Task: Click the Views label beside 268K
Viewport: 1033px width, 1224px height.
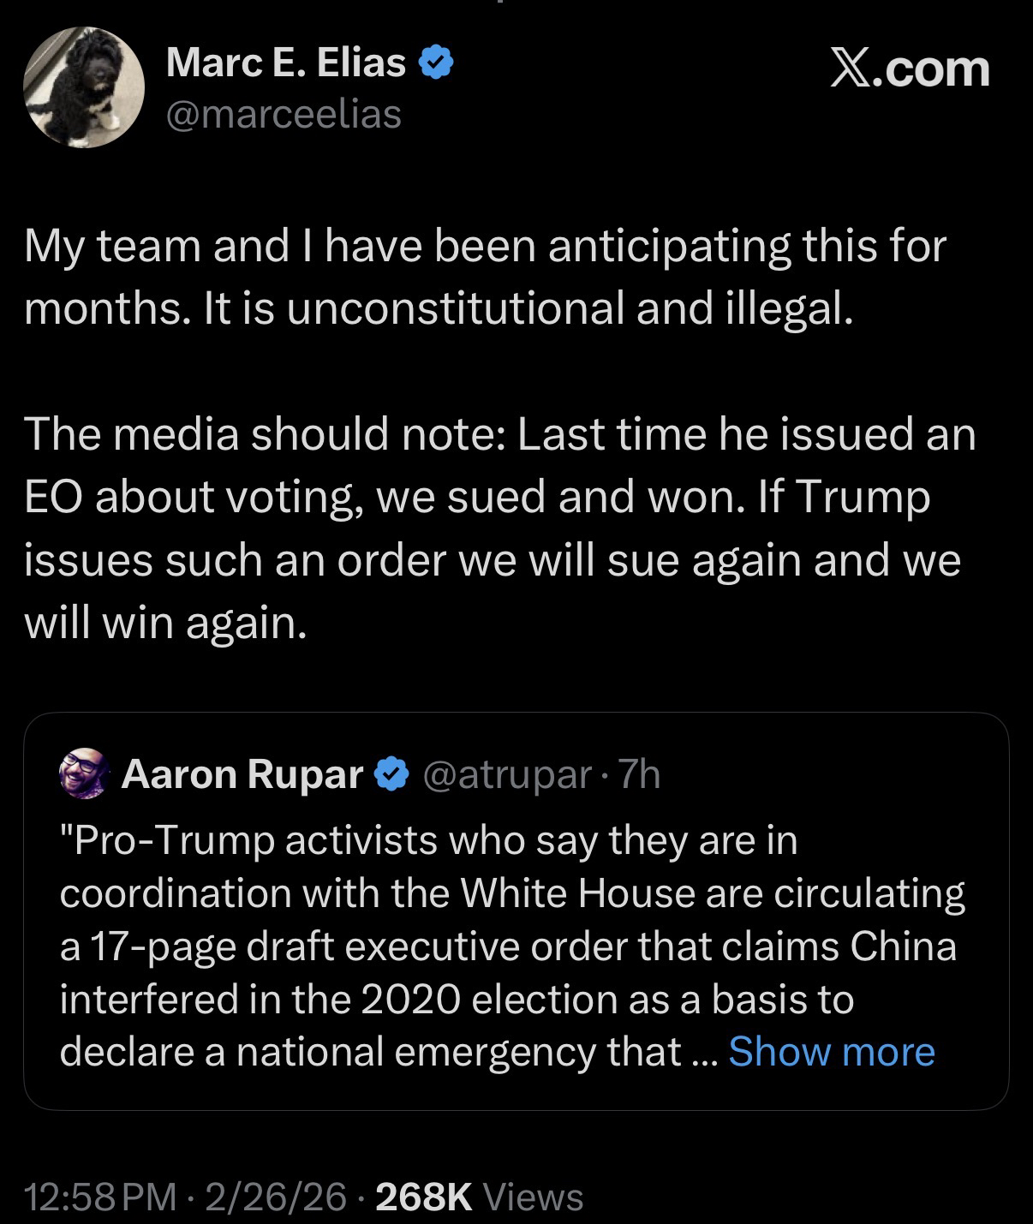Action: (x=533, y=1197)
